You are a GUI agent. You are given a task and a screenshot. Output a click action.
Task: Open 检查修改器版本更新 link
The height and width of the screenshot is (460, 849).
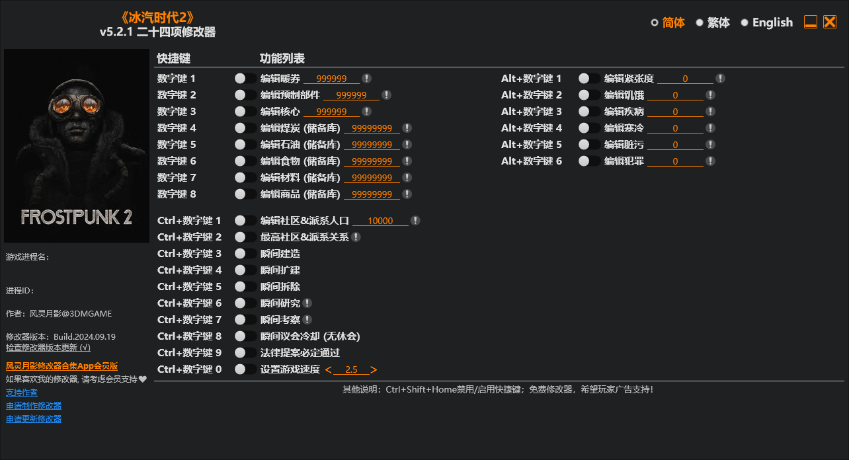(x=48, y=346)
